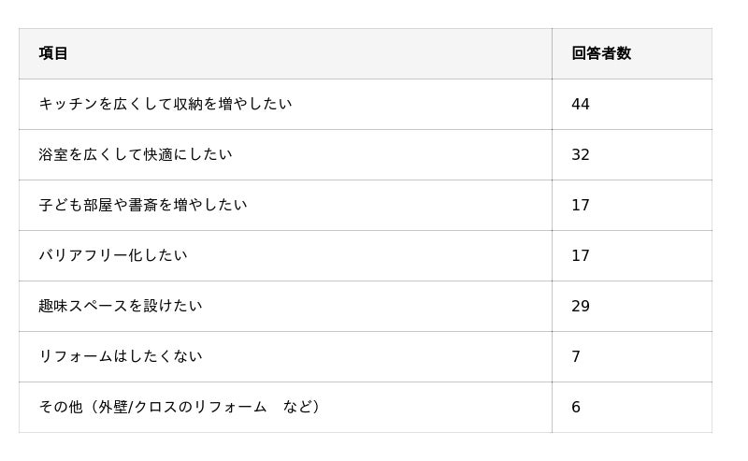Select the リフォームはしたくない cell

pos(121,356)
